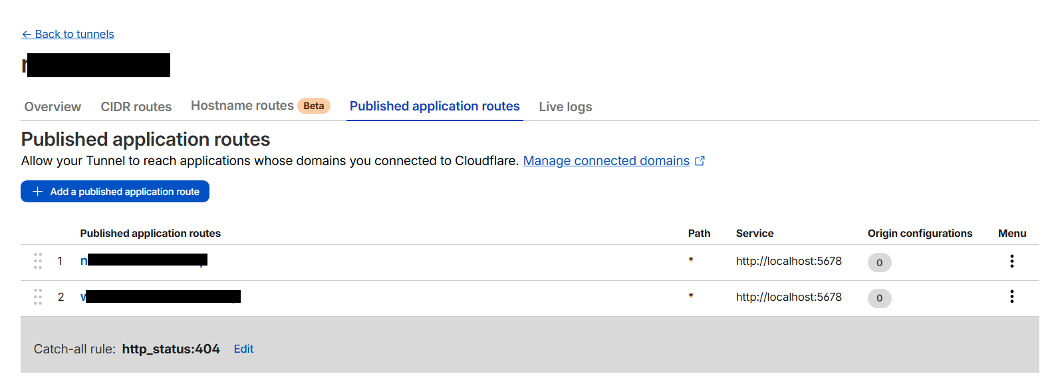Edit the catch-all rule

243,349
